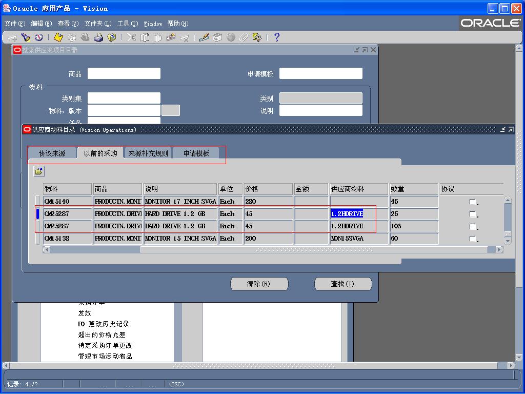Viewport: 525px width, 394px height.
Task: Click the open folder icon below the tabs
Action: [39, 171]
